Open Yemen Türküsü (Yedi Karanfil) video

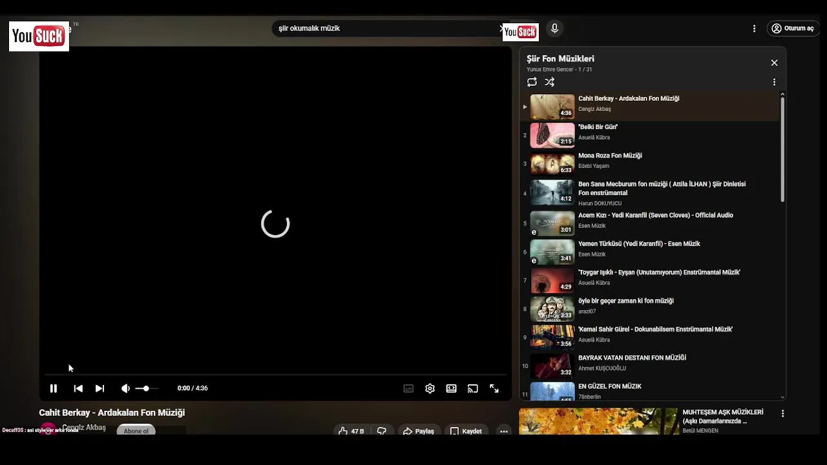[649, 251]
